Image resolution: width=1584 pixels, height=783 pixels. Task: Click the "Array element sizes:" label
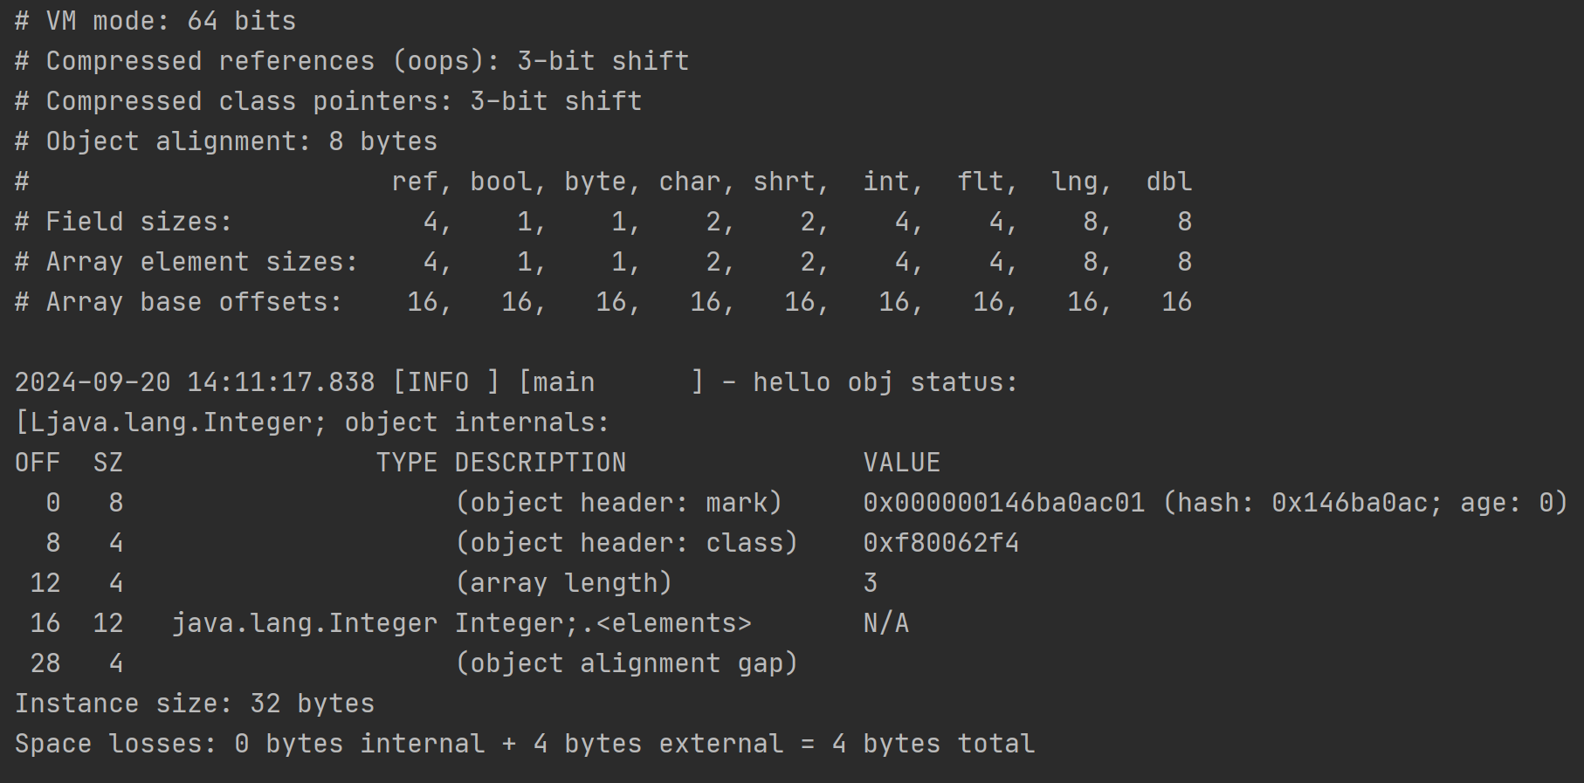point(202,262)
